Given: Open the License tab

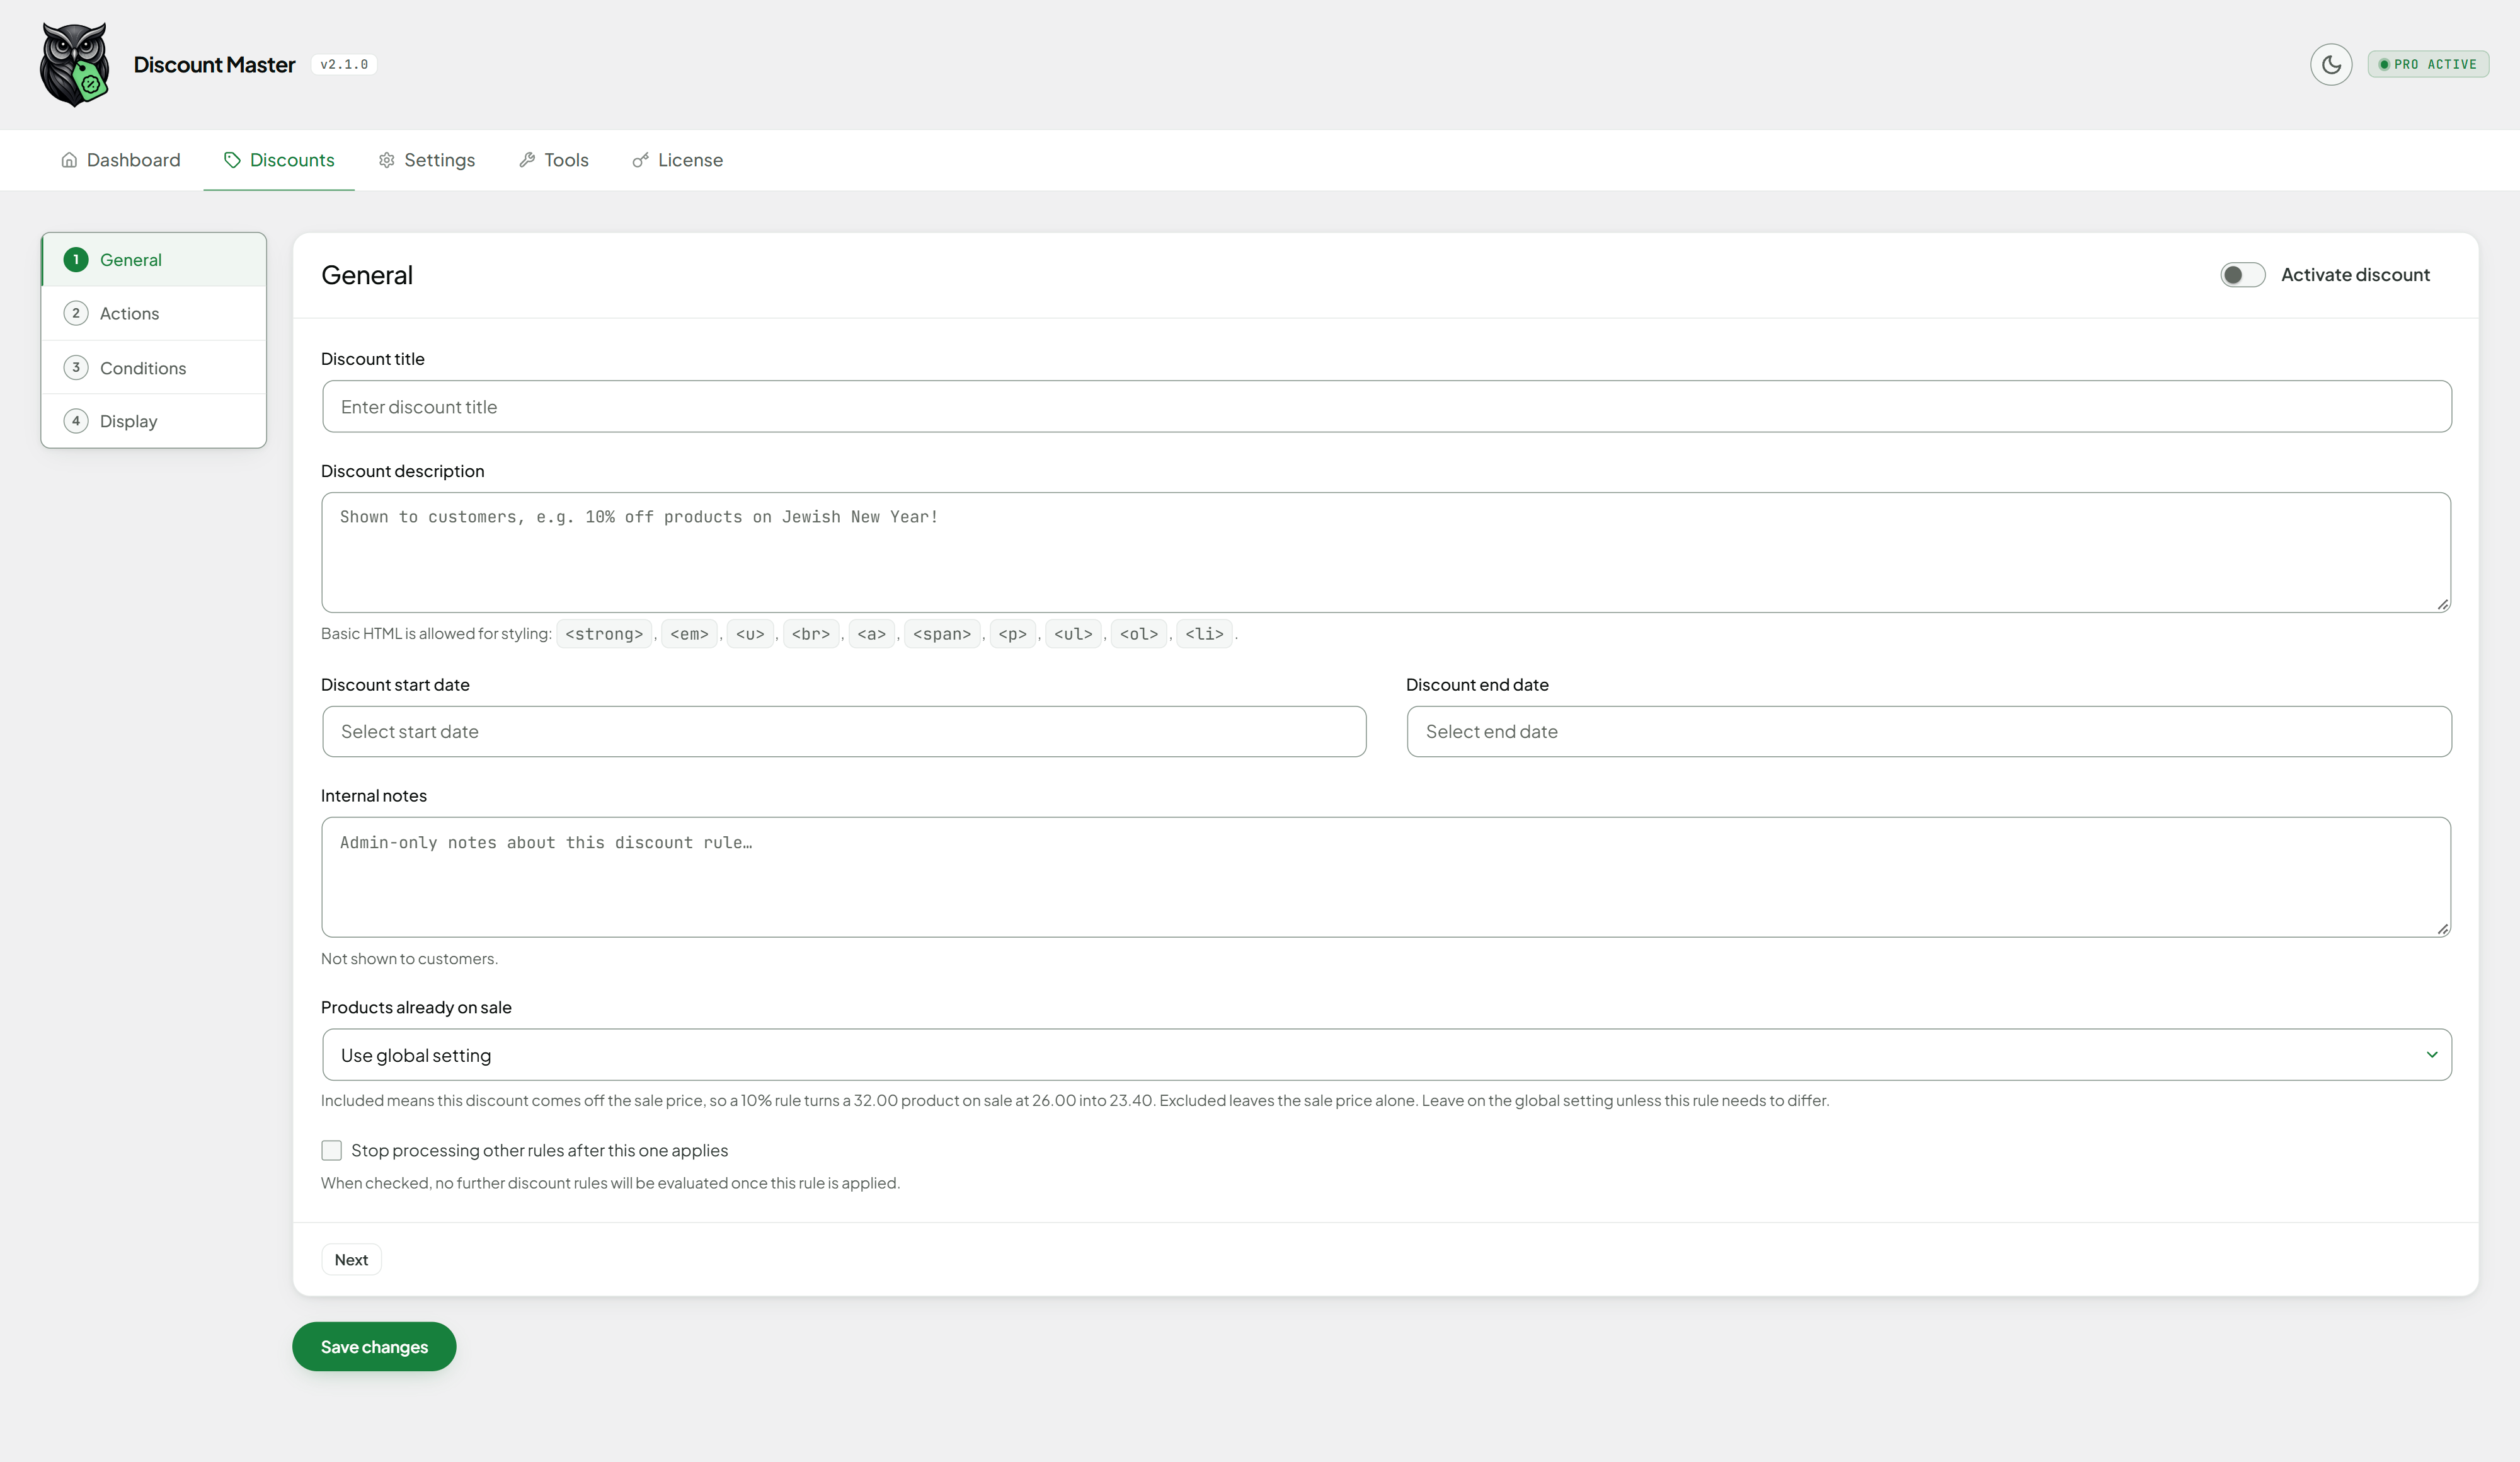Looking at the screenshot, I should point(678,160).
